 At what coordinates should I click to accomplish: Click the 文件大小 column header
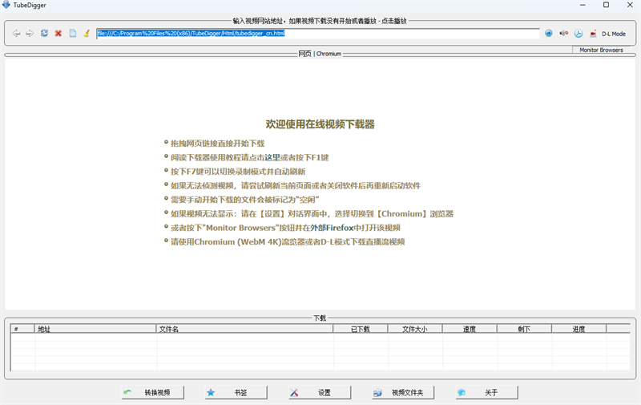[414, 329]
